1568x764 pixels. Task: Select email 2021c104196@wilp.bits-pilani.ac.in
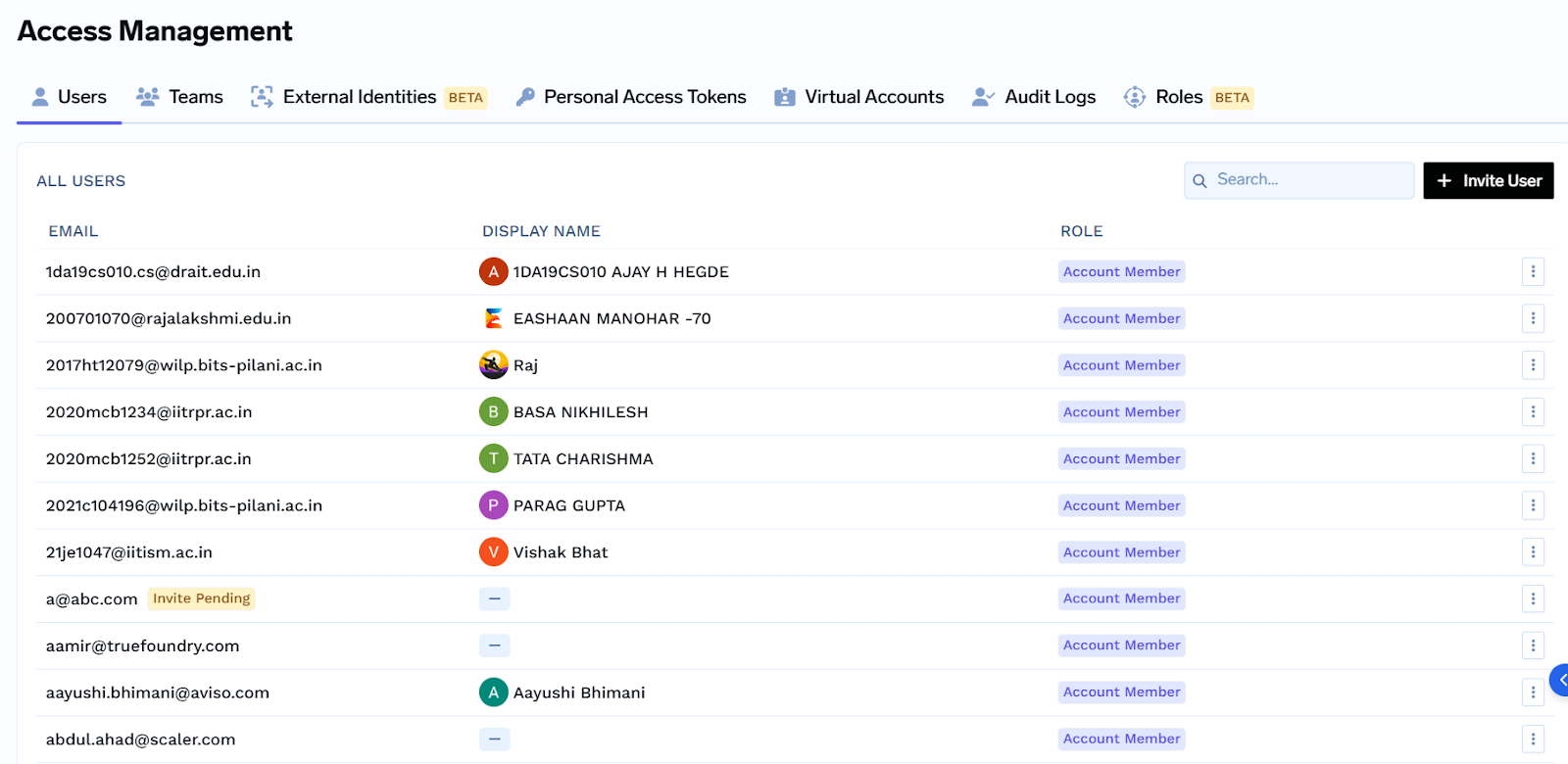184,506
